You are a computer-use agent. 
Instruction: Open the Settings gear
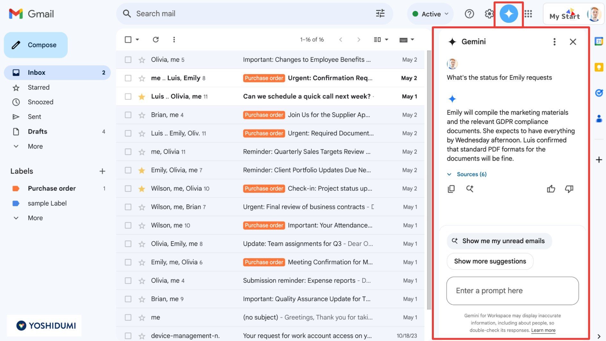[x=489, y=14]
